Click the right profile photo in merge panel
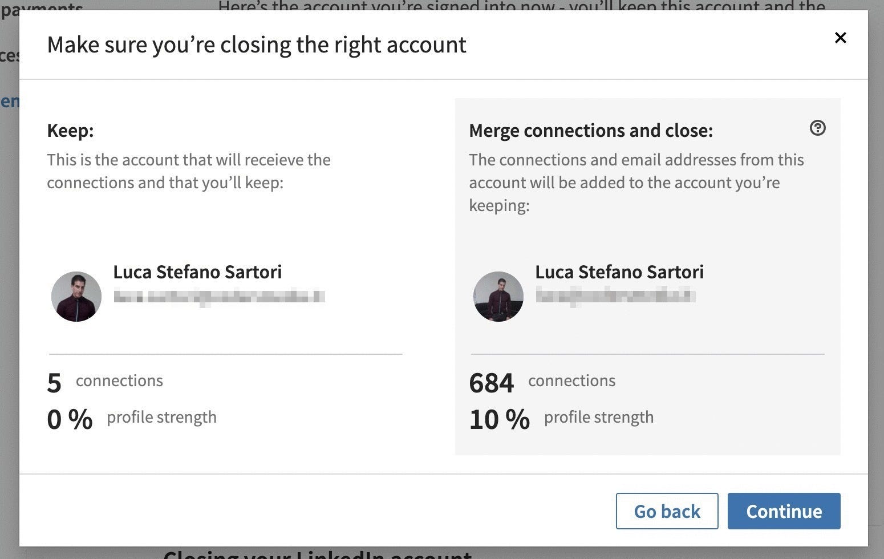The width and height of the screenshot is (884, 559). click(x=498, y=296)
